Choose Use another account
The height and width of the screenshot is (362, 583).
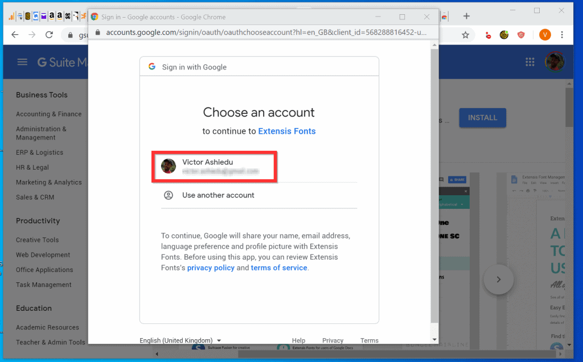259,195
